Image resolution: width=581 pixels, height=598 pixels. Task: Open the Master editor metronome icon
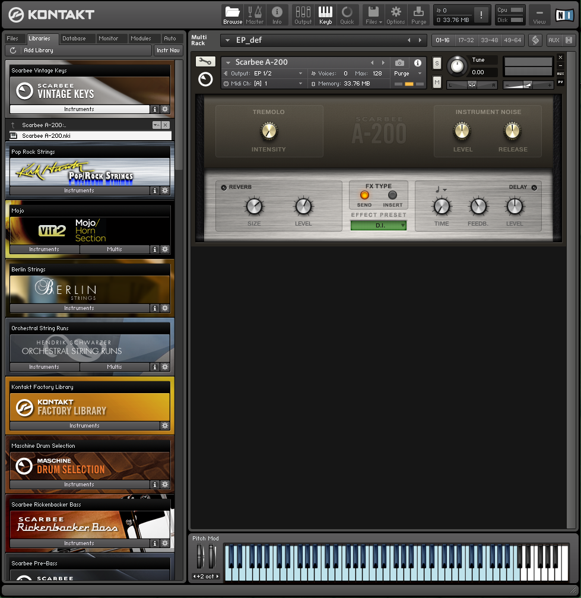(255, 15)
